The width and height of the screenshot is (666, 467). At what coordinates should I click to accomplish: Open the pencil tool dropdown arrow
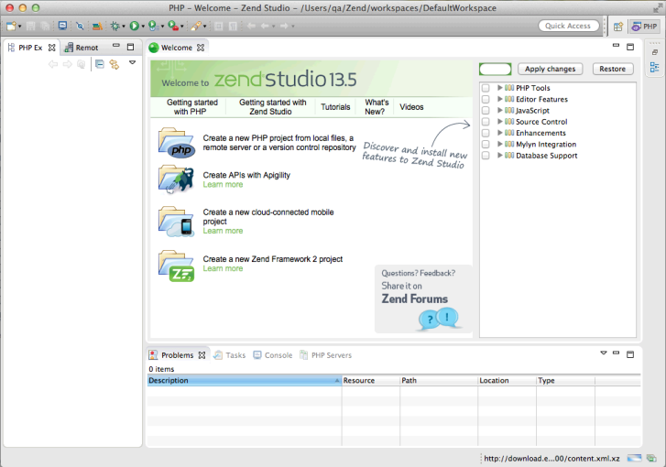pos(204,27)
